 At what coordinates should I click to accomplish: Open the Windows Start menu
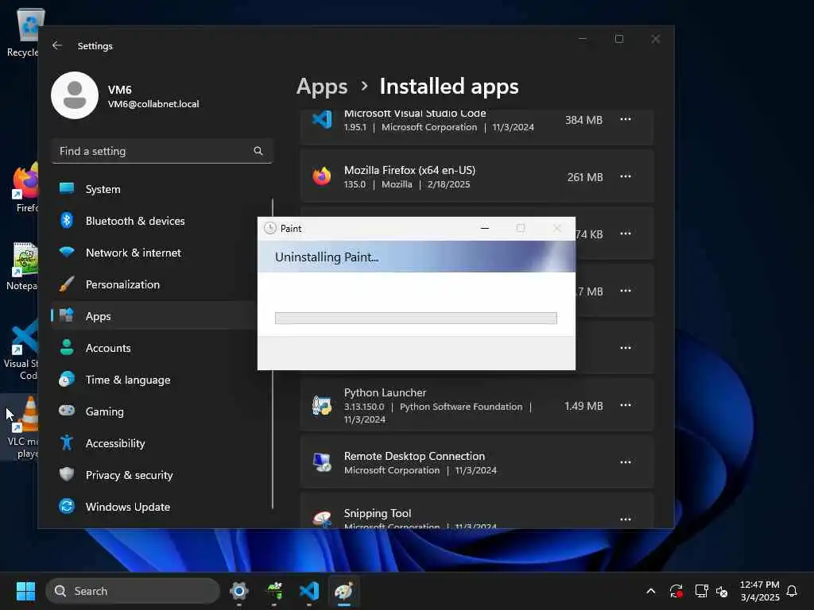[x=25, y=591]
